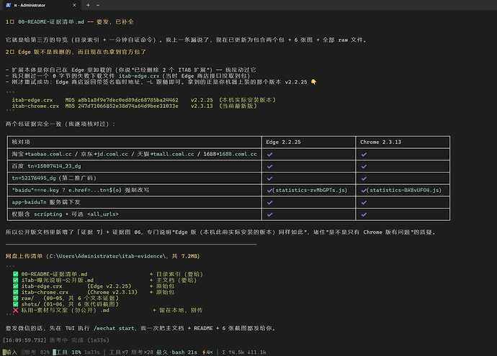
Task: Click the red X beside the private file entry
Action: click(x=16, y=310)
